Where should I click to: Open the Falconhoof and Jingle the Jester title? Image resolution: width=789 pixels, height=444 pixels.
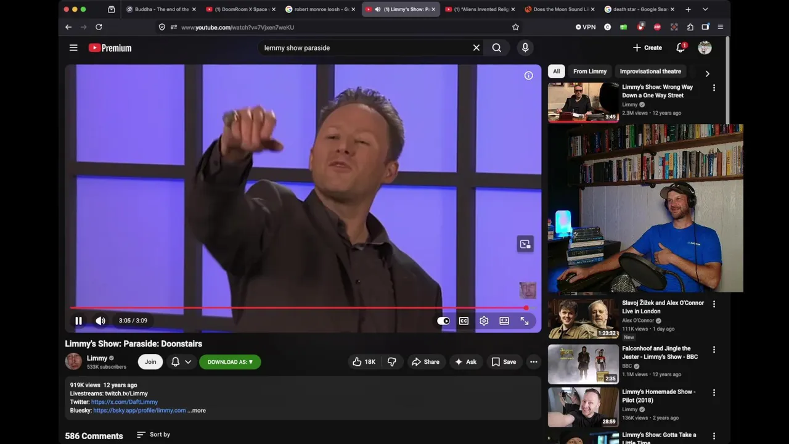coord(660,353)
